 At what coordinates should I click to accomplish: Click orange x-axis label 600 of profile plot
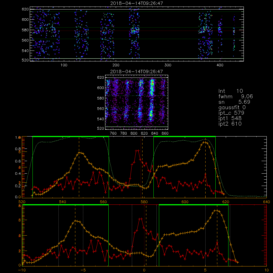(x=185, y=202)
